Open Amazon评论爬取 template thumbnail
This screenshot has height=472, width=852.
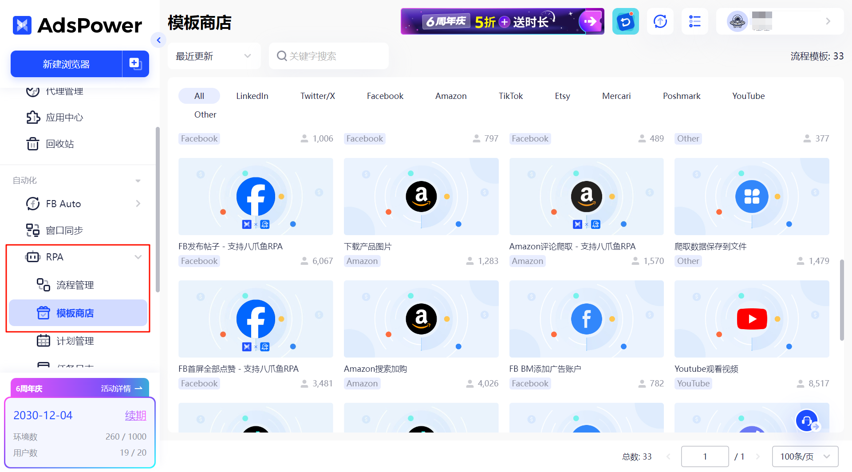point(587,197)
